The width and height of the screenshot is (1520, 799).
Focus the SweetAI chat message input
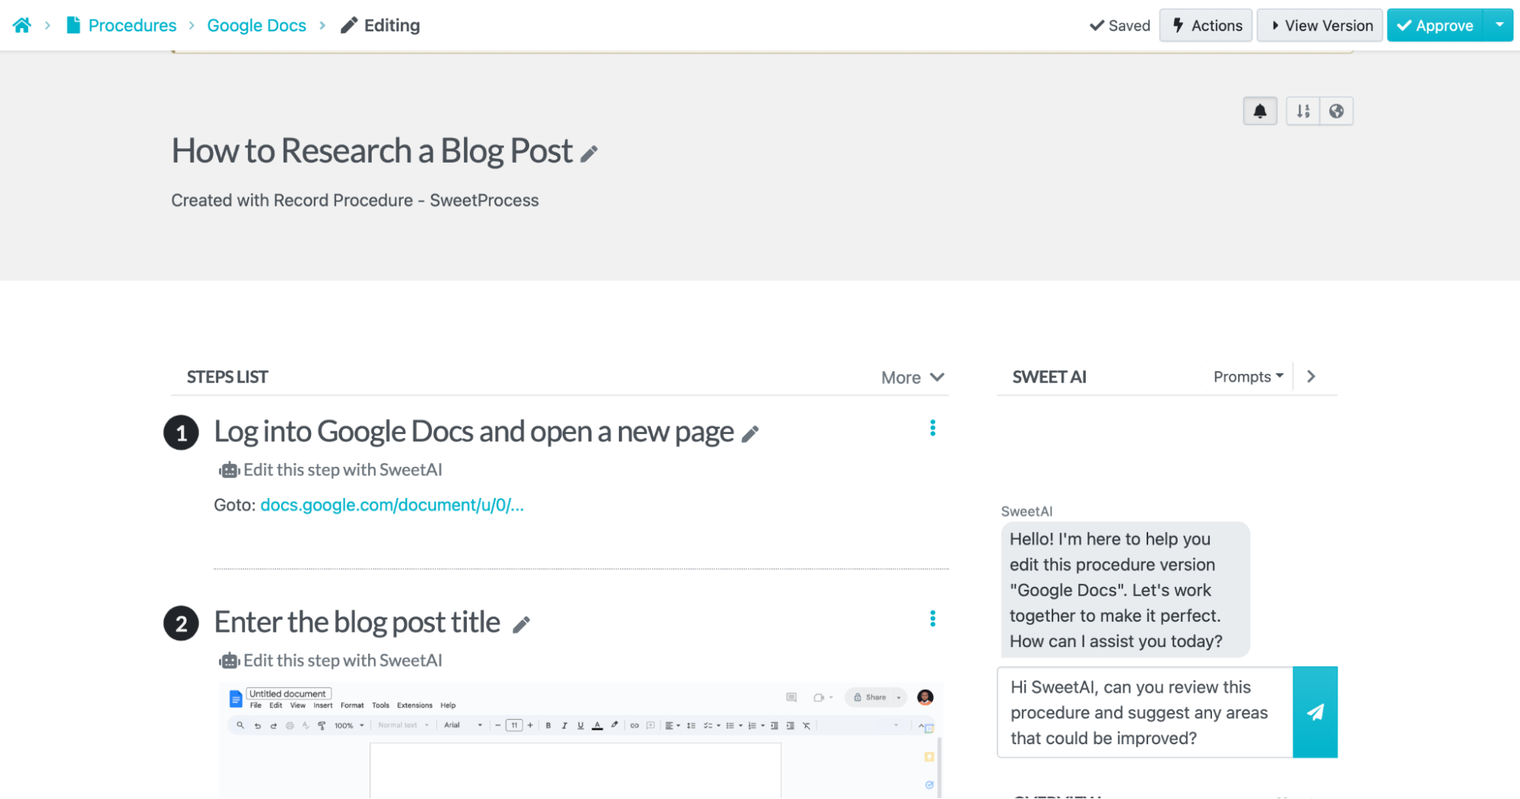coord(1144,712)
